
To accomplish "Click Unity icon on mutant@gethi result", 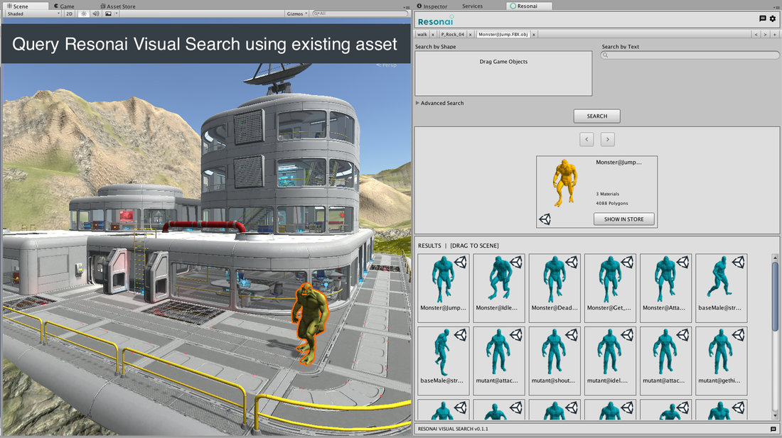I will tap(739, 335).
